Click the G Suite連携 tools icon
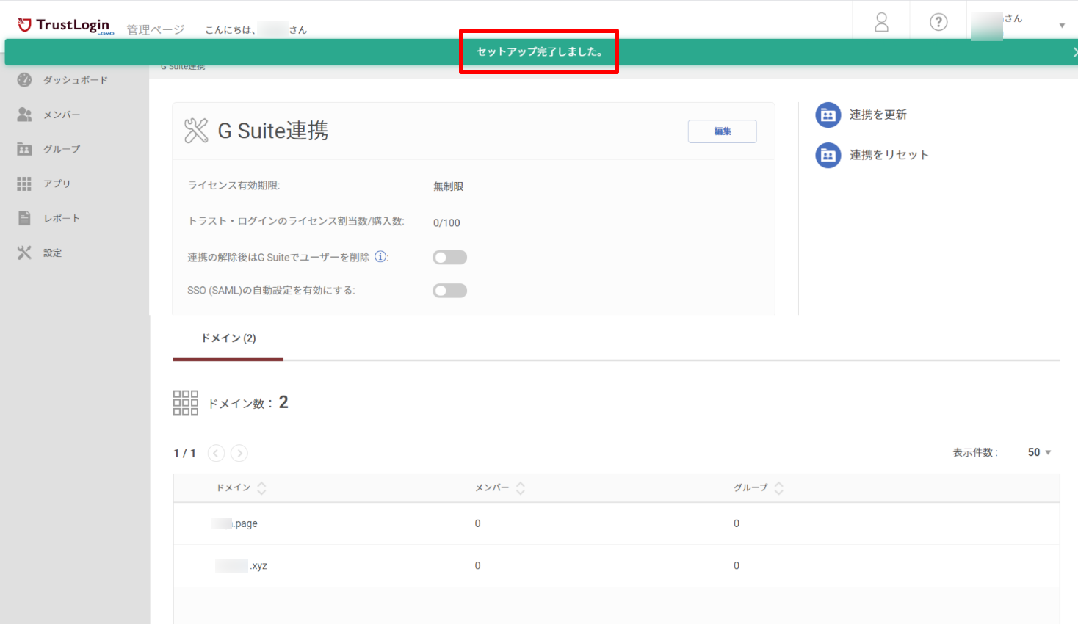The width and height of the screenshot is (1078, 624). click(196, 131)
